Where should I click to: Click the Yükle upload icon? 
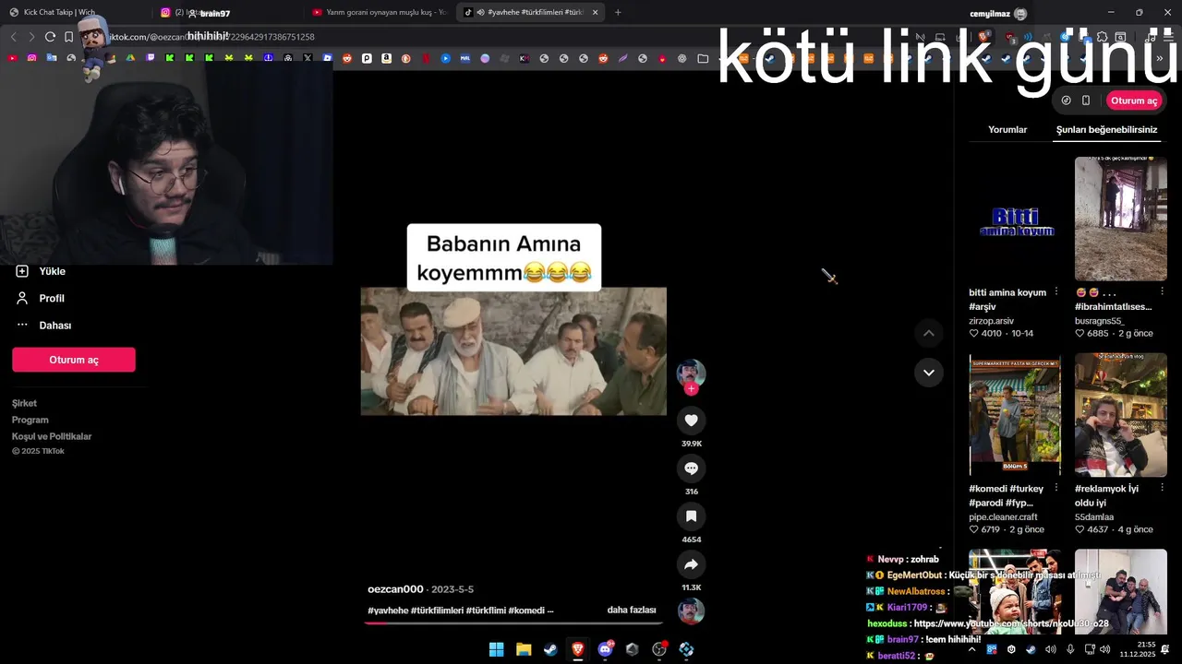click(x=22, y=271)
